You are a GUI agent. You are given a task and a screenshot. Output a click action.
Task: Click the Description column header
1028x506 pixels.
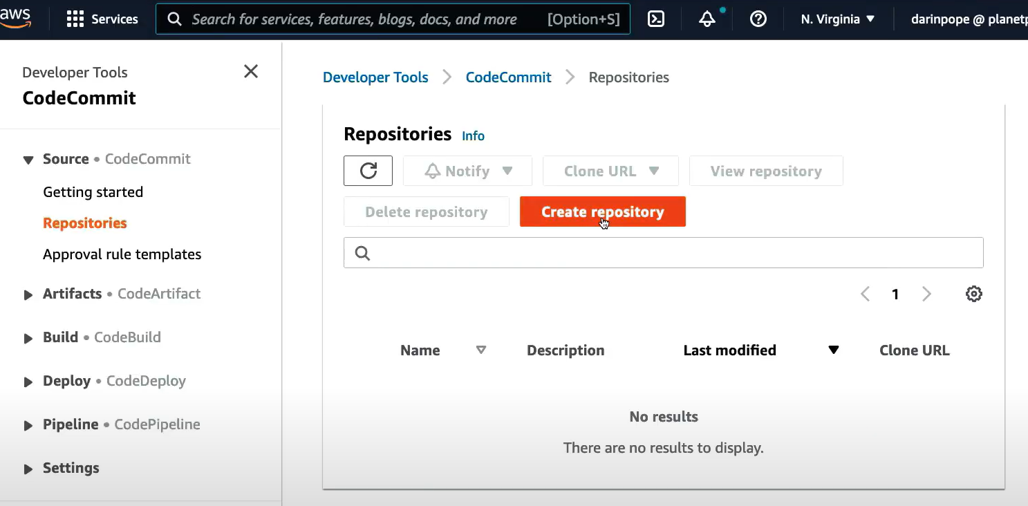coord(566,350)
